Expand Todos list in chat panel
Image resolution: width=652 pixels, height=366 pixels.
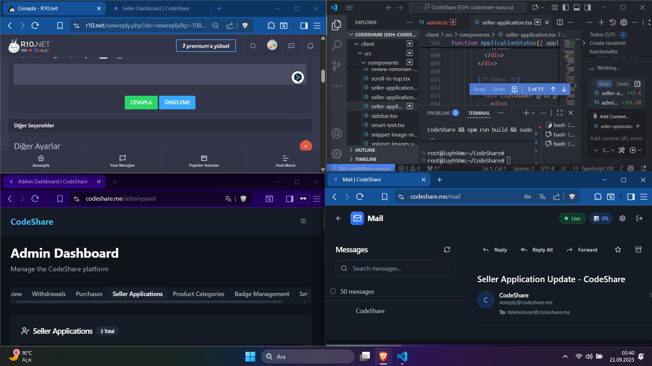tap(584, 43)
